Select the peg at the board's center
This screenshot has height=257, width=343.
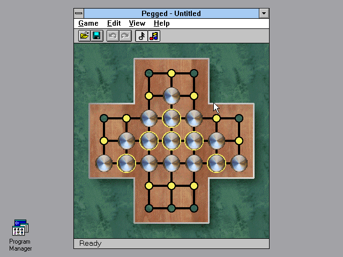coord(171,141)
